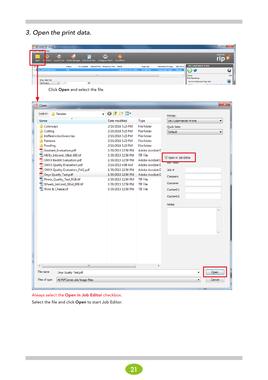This screenshot has height=380, width=268.
Task: Click Edit Quick Sets toolbar icon
Action: click(x=89, y=57)
